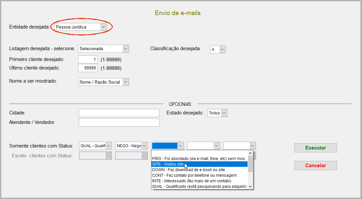
Task: Click the Cancelar button
Action: tap(315, 166)
